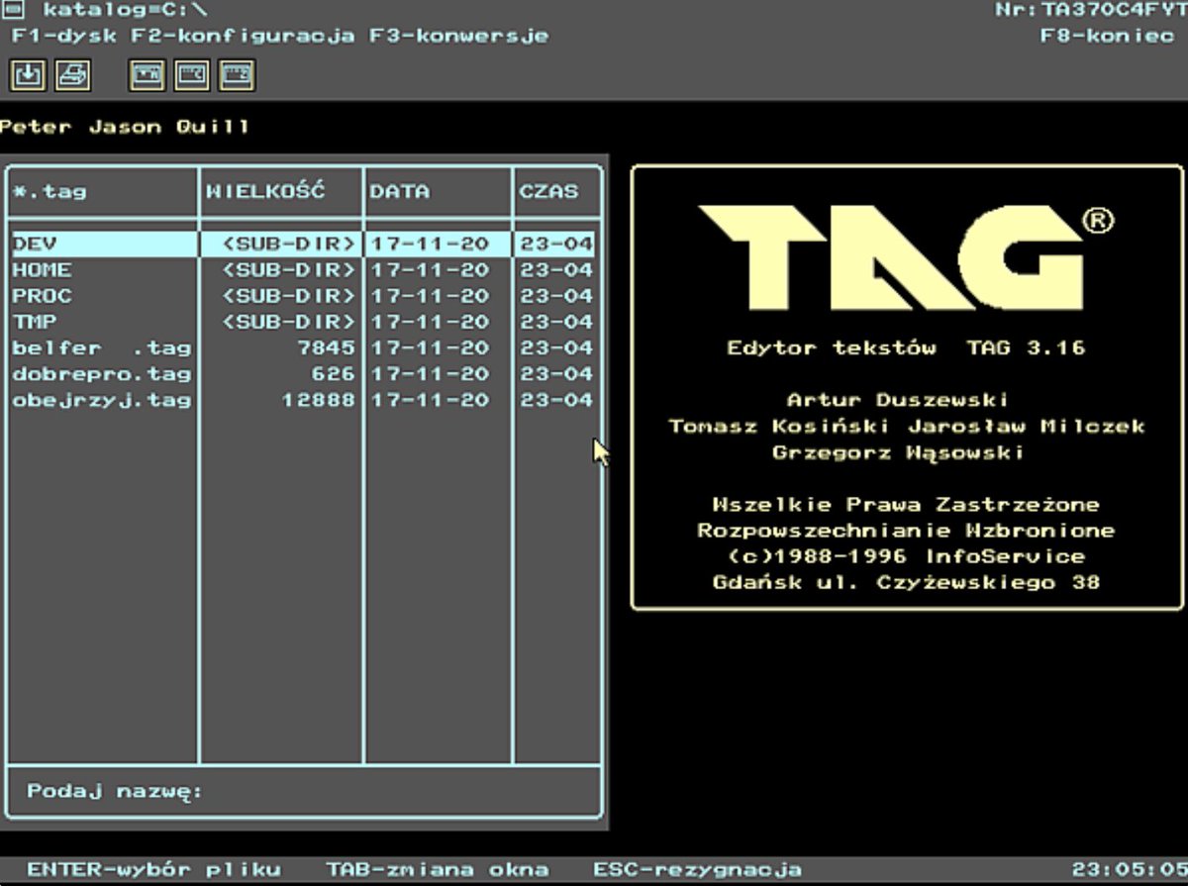
Task: Click the time cell of TMP row
Action: (556, 322)
